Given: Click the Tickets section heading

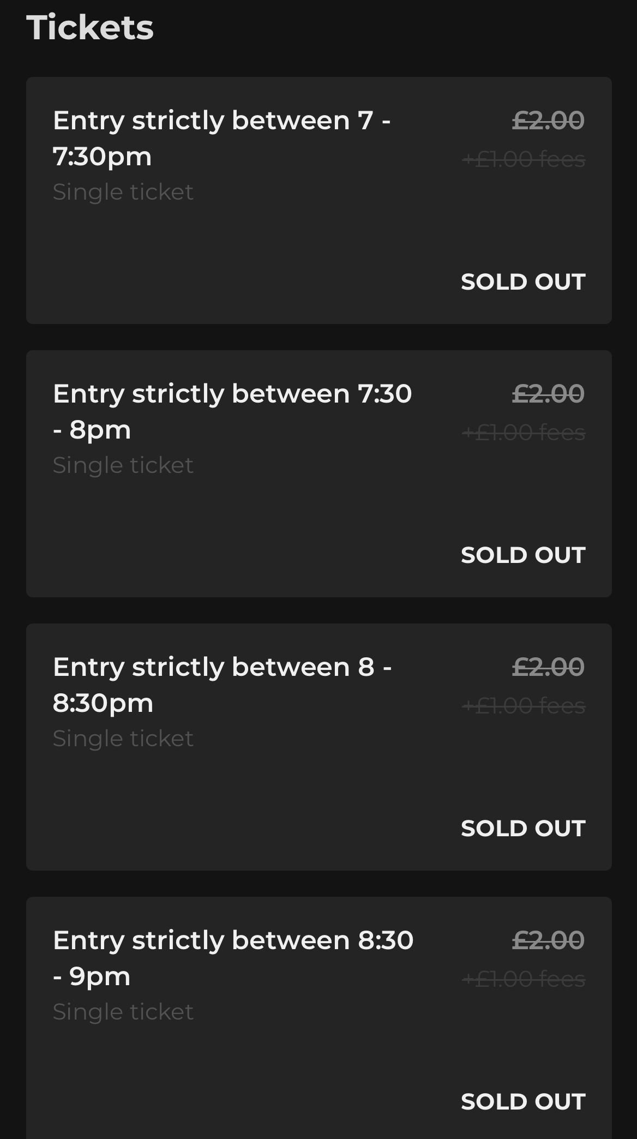Looking at the screenshot, I should tap(90, 27).
